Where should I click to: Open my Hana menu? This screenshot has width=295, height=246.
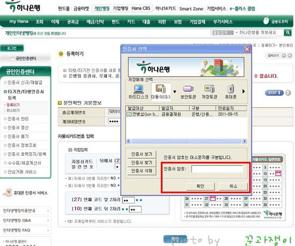(x=19, y=21)
